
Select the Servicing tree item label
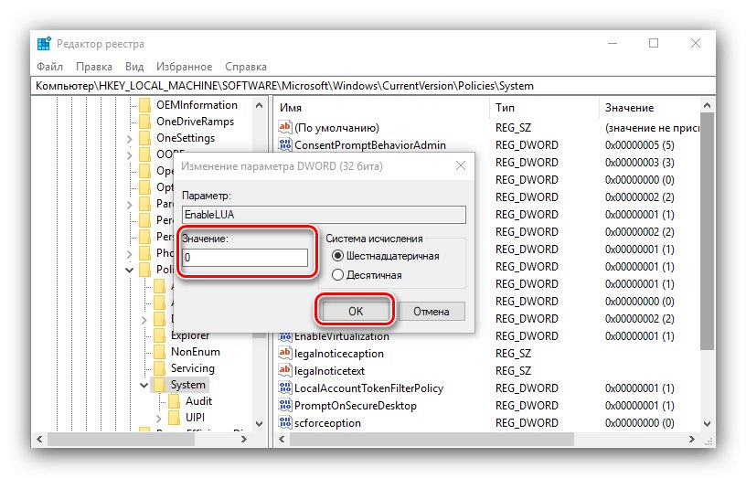192,368
